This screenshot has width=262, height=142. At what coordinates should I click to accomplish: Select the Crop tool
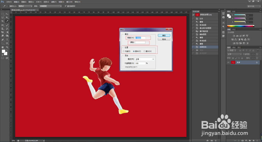3,21
